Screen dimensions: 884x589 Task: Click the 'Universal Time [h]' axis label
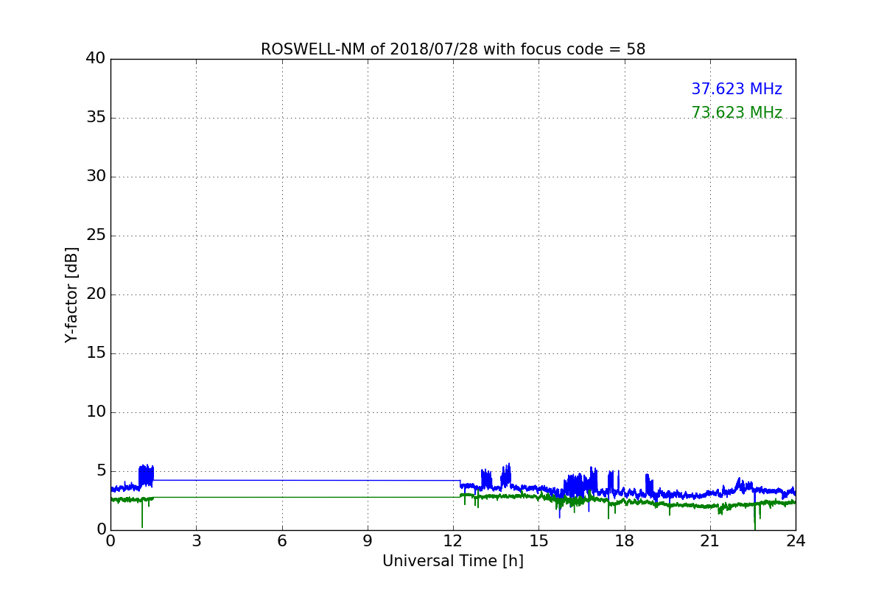(453, 561)
